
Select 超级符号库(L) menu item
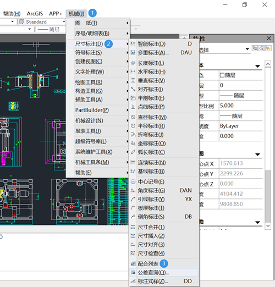(x=98, y=141)
